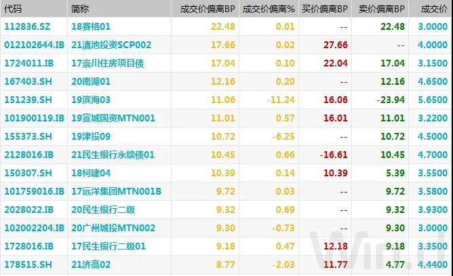Click deviation percent value -6.25
Image resolution: width=453 pixels, height=276 pixels.
pyautogui.click(x=283, y=136)
